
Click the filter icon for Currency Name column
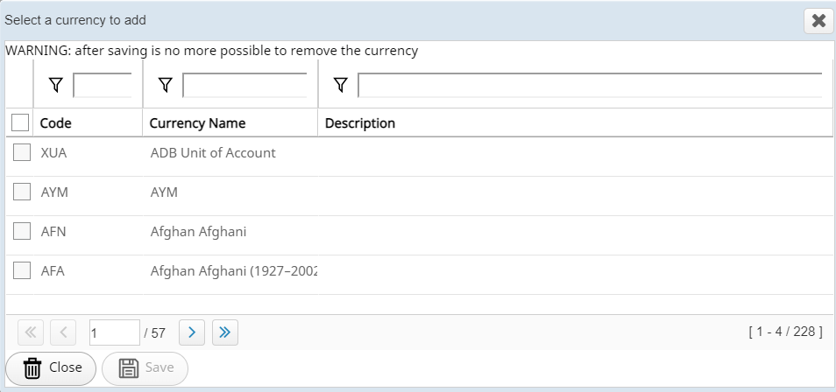(165, 85)
